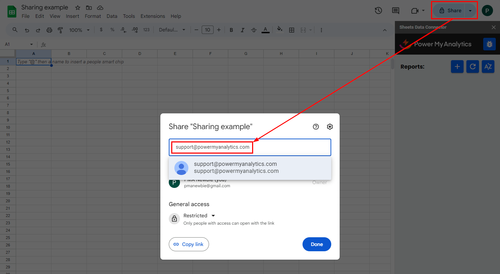Toggle italic formatting
This screenshot has height=274, width=500.
(x=242, y=30)
